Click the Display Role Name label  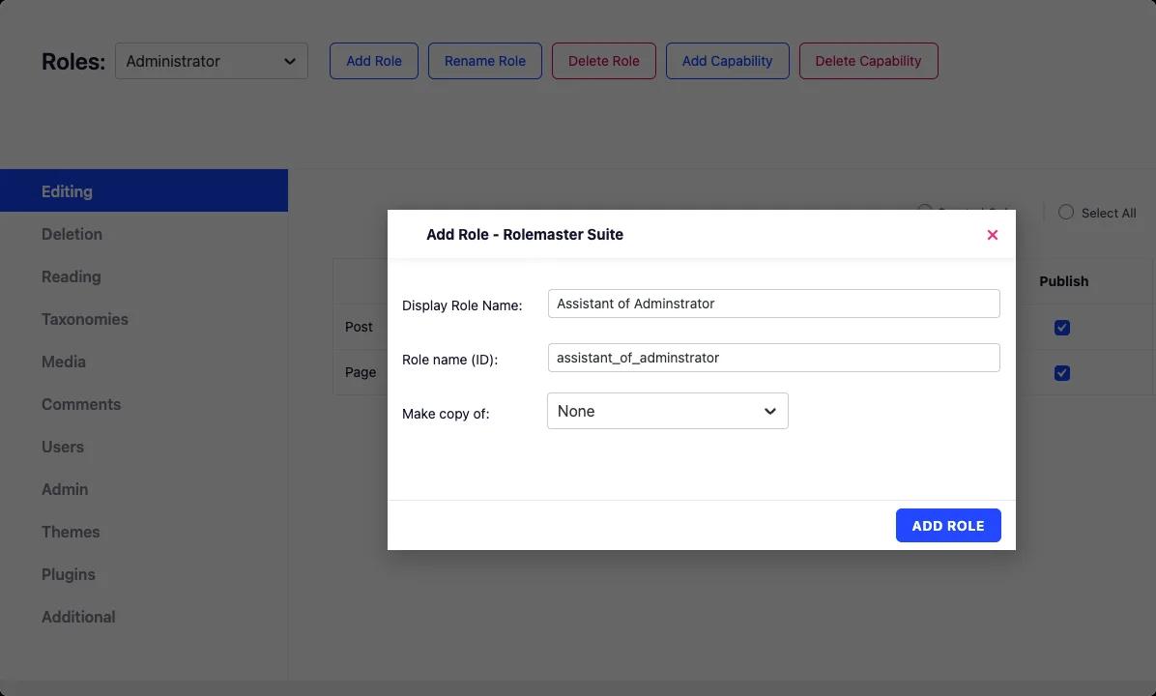click(461, 305)
